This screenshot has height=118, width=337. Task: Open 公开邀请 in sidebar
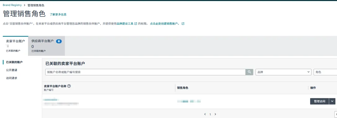click(12, 70)
